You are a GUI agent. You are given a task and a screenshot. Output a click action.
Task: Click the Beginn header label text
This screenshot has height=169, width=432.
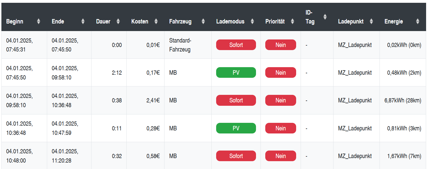pyautogui.click(x=15, y=22)
